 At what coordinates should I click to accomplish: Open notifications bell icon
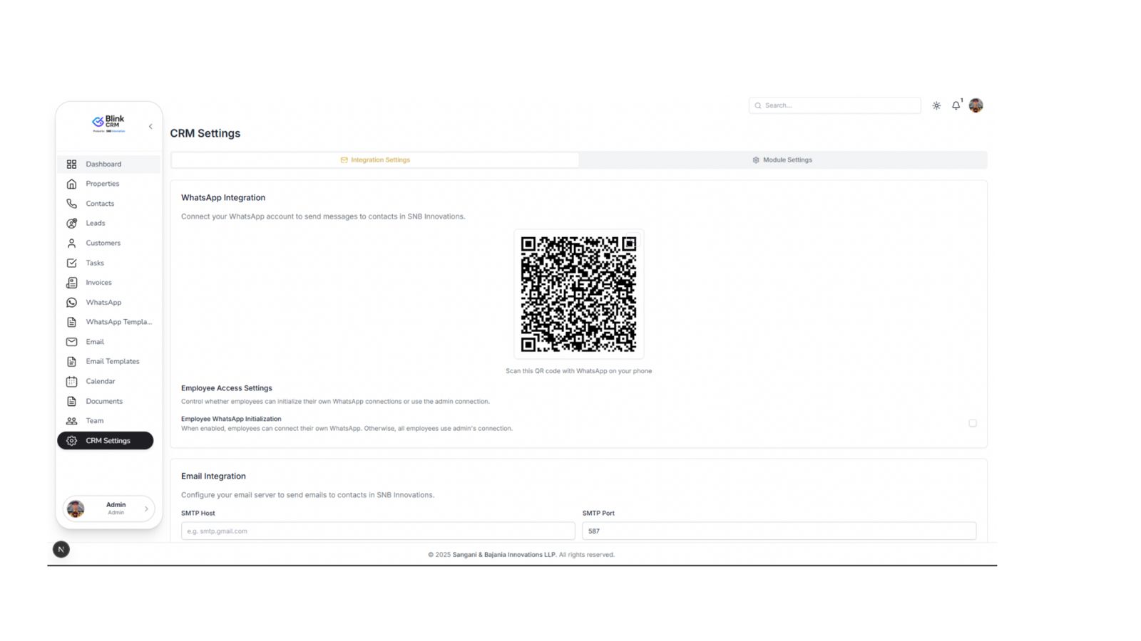(956, 105)
